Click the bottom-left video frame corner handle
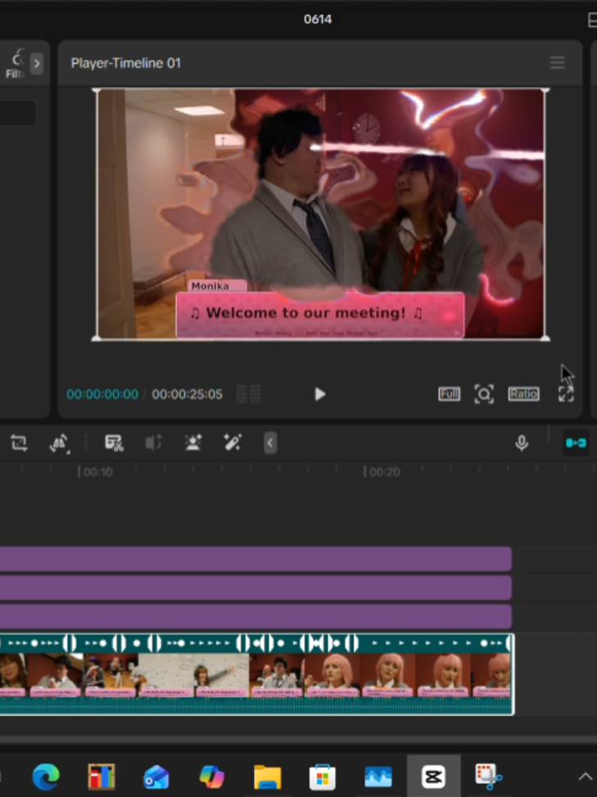The image size is (597, 797). (x=96, y=338)
